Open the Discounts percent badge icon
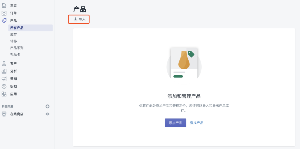Viewport: 300px width, 149px height. (4, 86)
